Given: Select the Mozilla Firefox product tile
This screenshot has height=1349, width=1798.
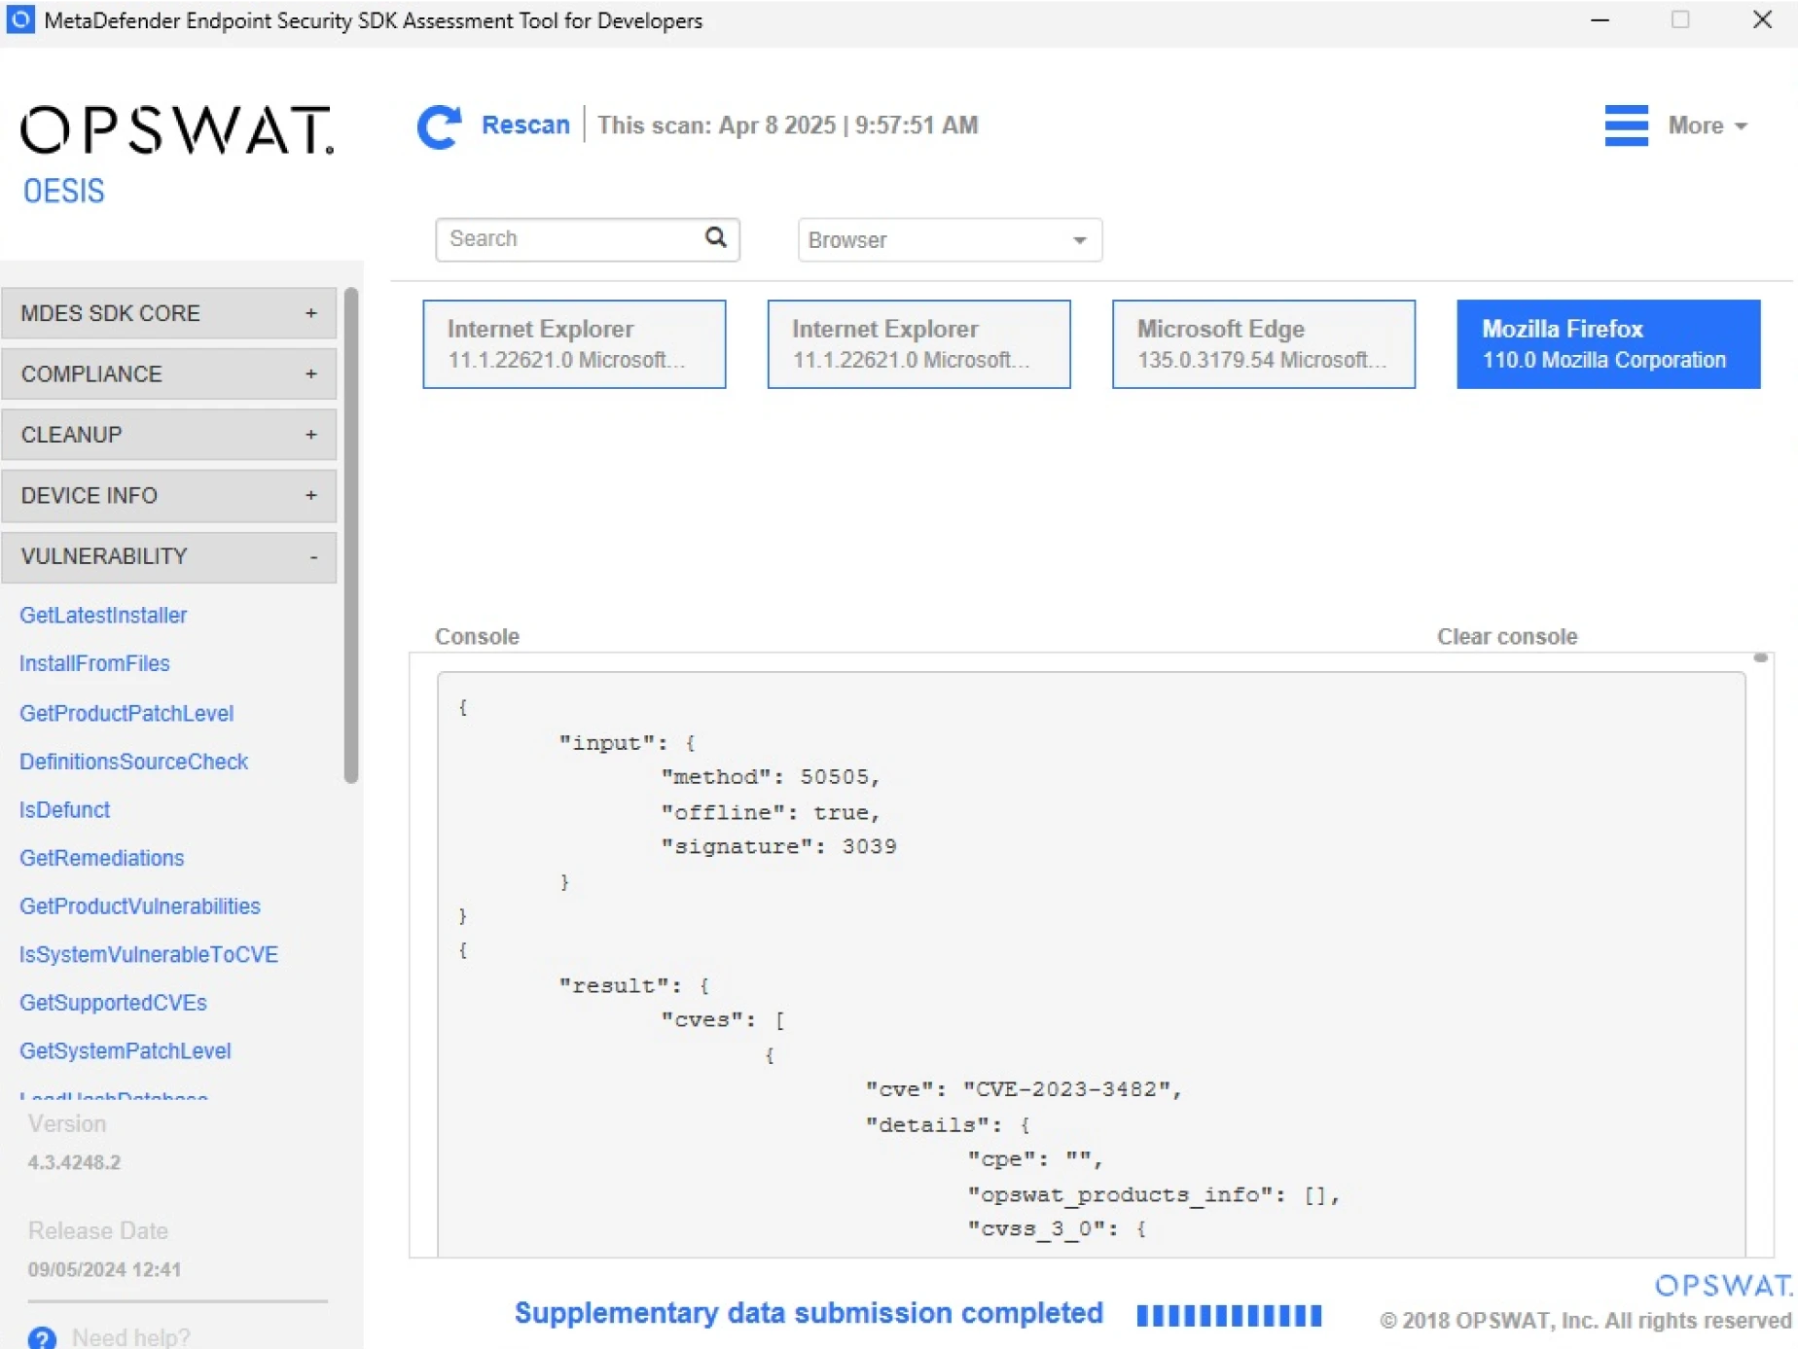Looking at the screenshot, I should click(1607, 344).
